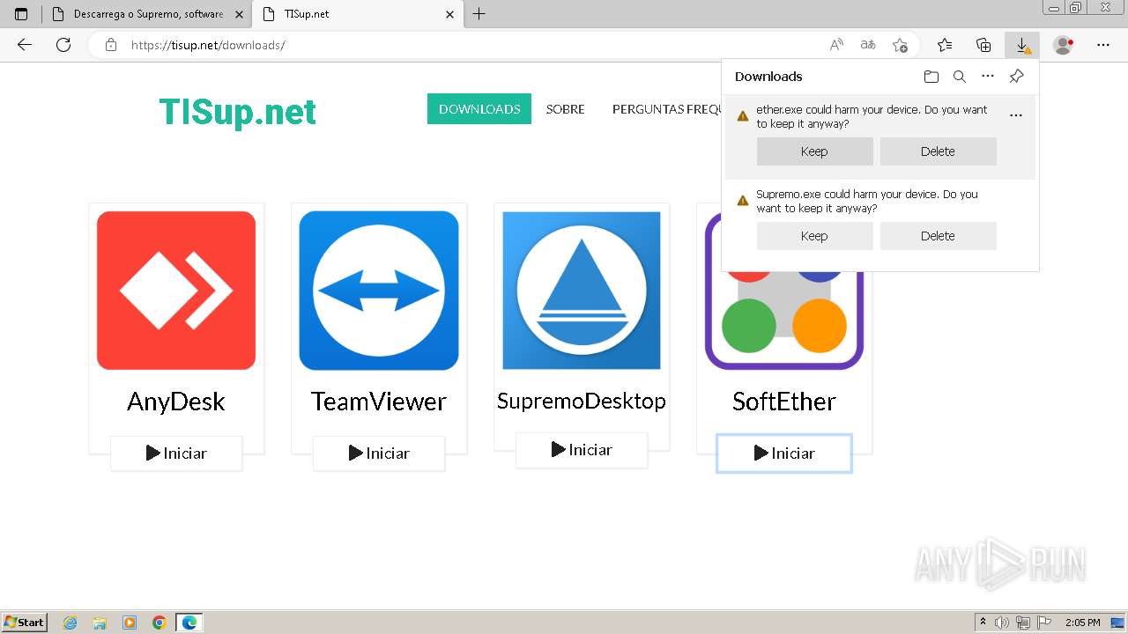
Task: Open more options in Downloads header
Action: [x=988, y=77]
